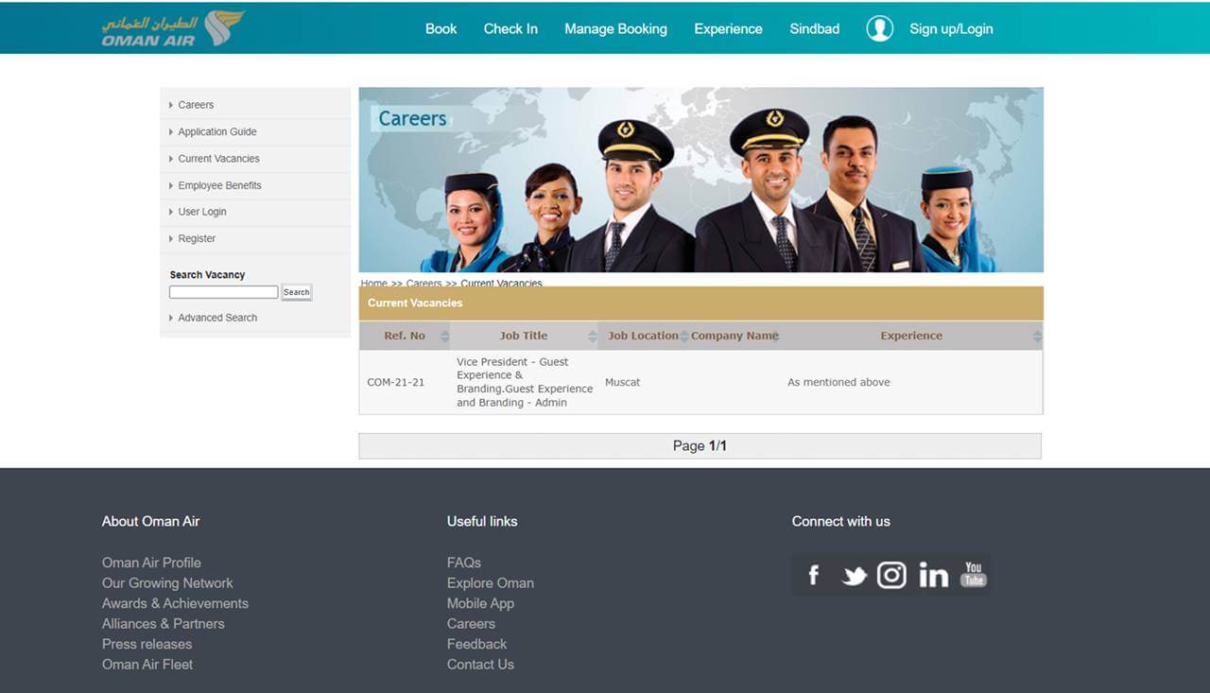Click the Careers breadcrumb link
The height and width of the screenshot is (693, 1210).
[424, 283]
